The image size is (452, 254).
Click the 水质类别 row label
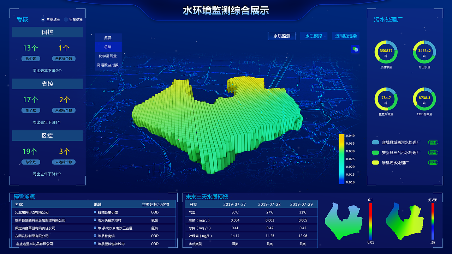(x=195, y=244)
